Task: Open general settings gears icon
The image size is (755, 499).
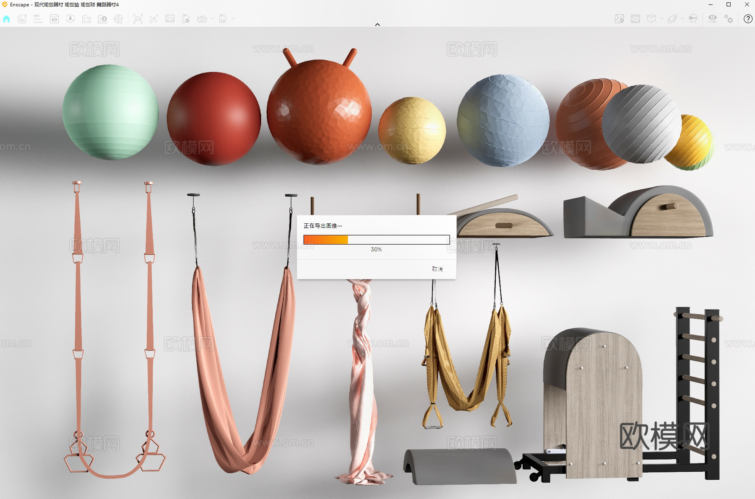Action: pos(729,19)
